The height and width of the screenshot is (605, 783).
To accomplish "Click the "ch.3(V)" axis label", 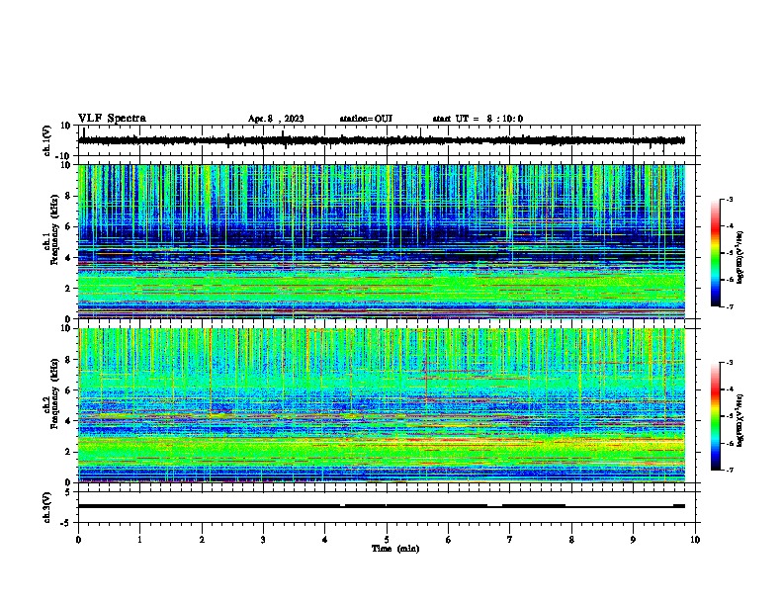I will tap(46, 507).
